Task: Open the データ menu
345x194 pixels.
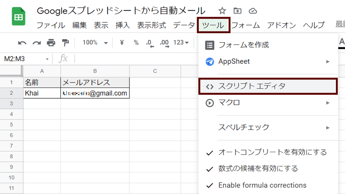Action: (x=184, y=25)
